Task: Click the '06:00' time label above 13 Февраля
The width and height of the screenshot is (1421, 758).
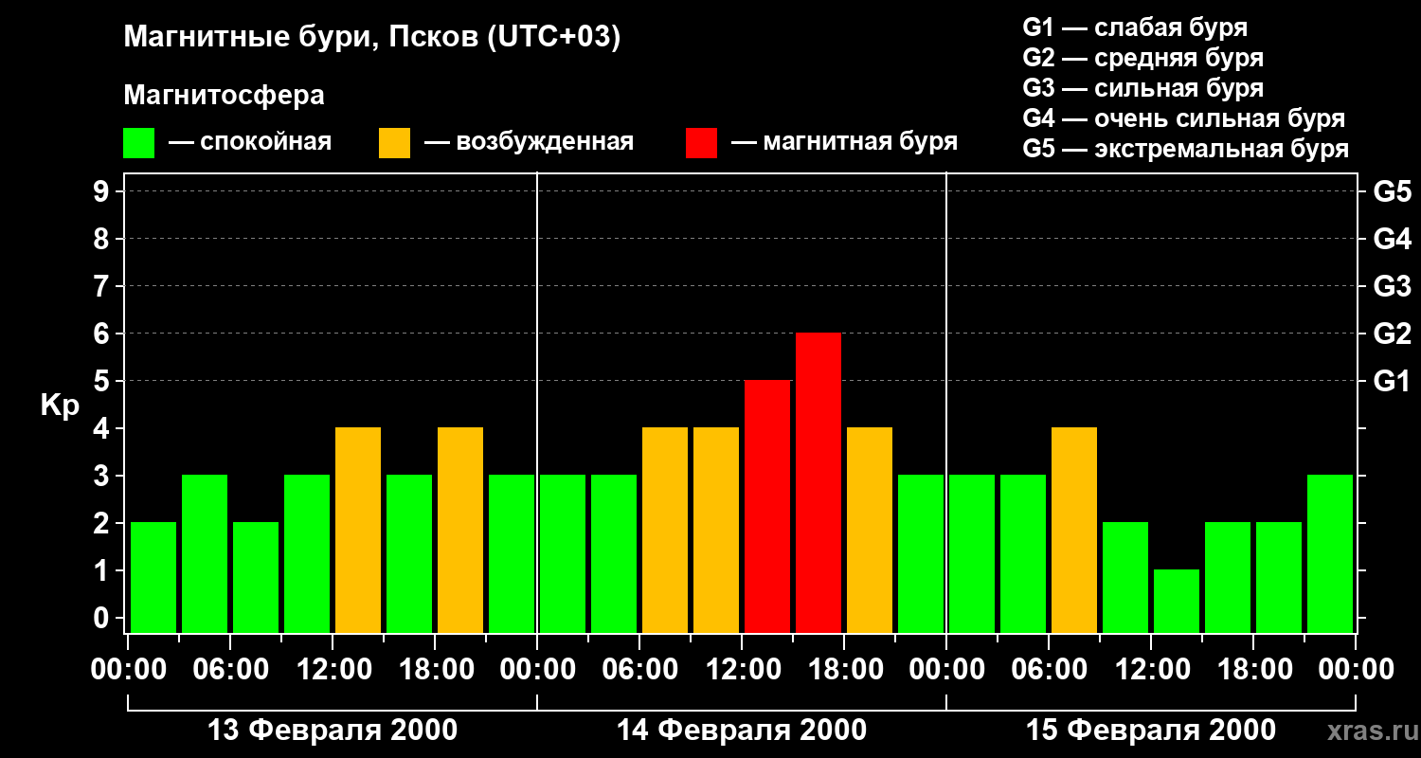Action: (230, 669)
